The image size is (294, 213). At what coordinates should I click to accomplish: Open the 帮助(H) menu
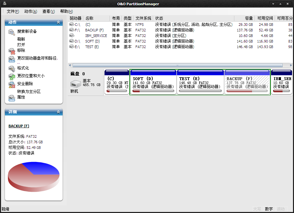[67, 11]
